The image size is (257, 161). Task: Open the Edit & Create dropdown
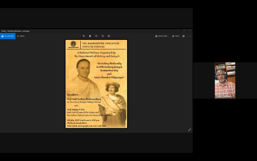[x=162, y=36]
